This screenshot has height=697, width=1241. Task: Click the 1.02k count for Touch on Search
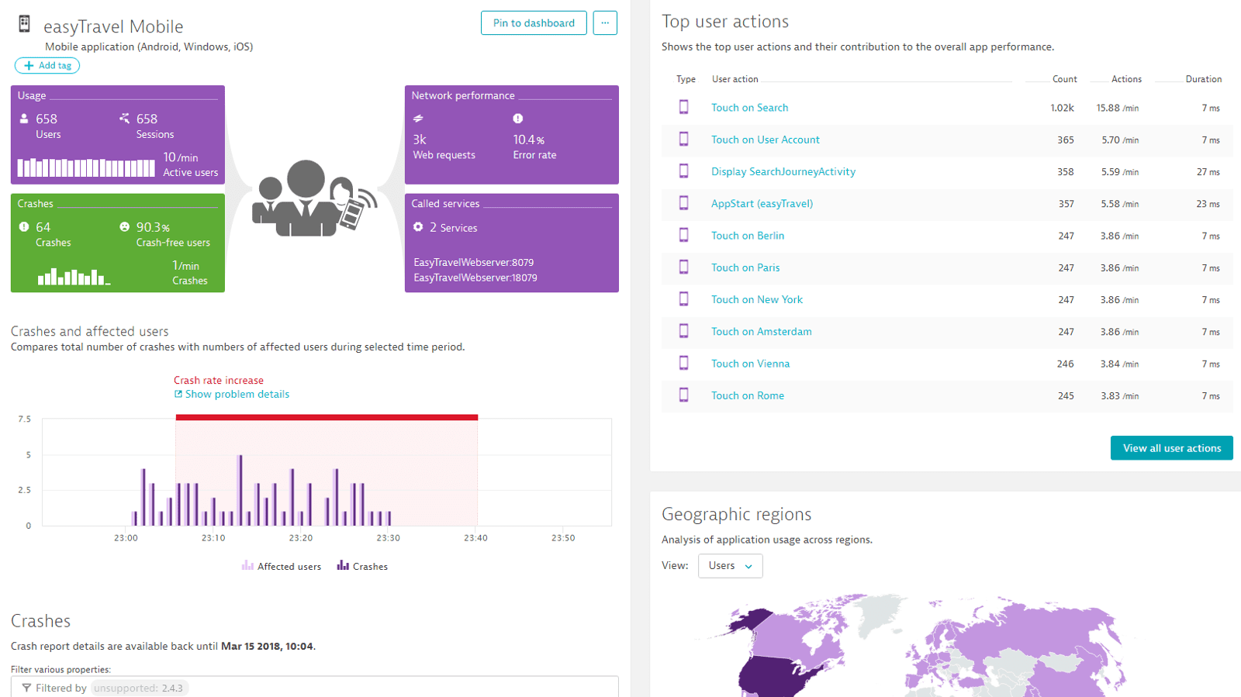pyautogui.click(x=1062, y=108)
